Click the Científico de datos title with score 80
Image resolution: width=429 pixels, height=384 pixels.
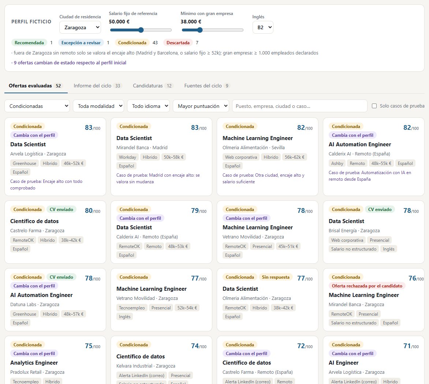34,221
